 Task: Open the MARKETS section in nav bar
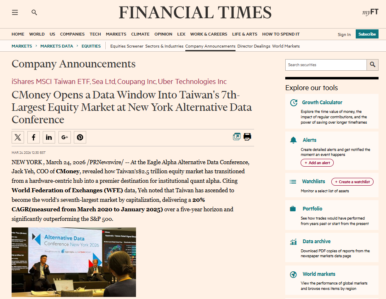click(x=116, y=34)
